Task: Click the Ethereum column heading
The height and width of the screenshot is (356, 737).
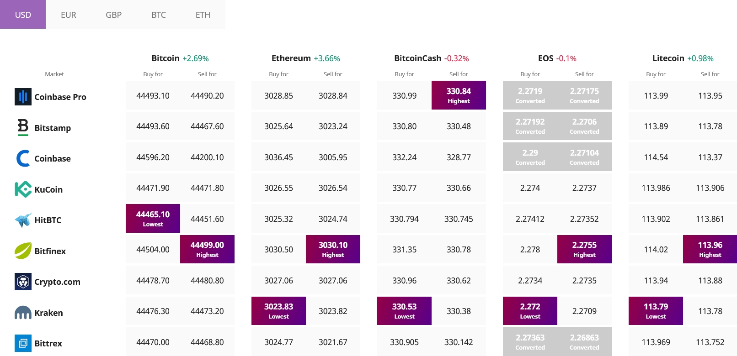Action: 291,58
